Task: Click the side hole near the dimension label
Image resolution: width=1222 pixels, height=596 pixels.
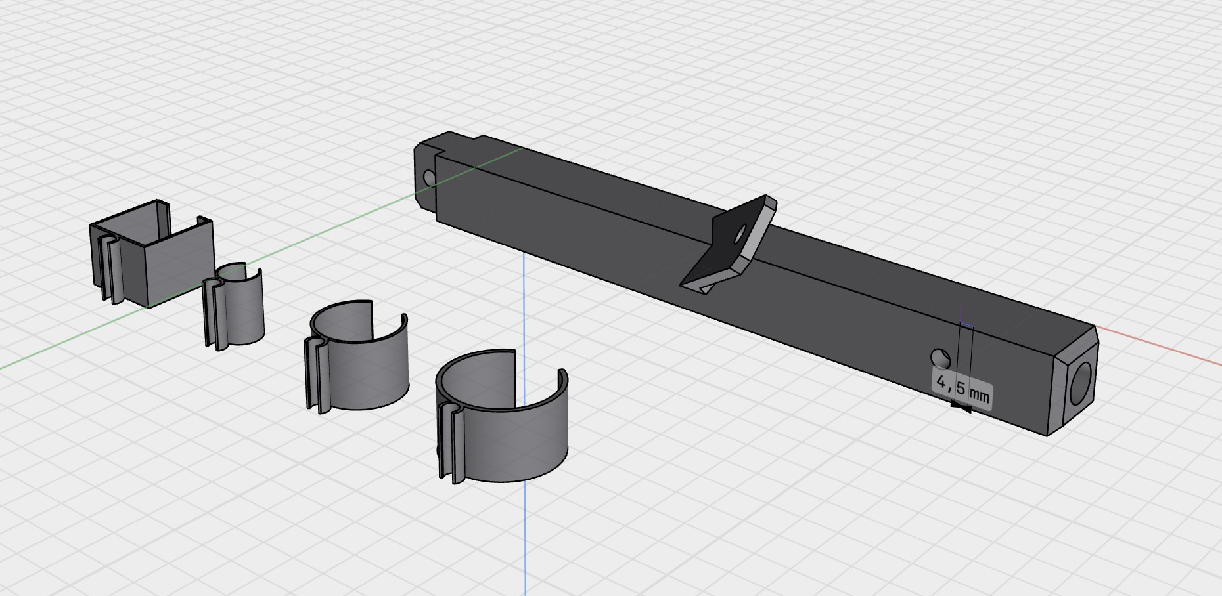Action: pyautogui.click(x=941, y=358)
